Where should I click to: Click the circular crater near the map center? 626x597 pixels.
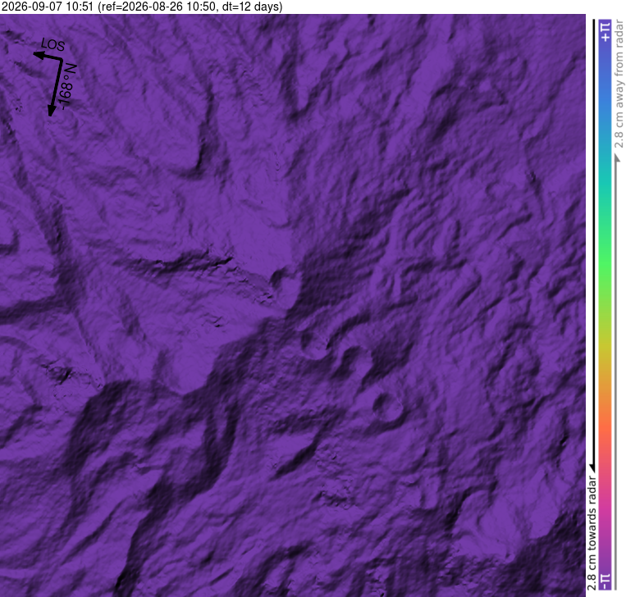tap(284, 279)
